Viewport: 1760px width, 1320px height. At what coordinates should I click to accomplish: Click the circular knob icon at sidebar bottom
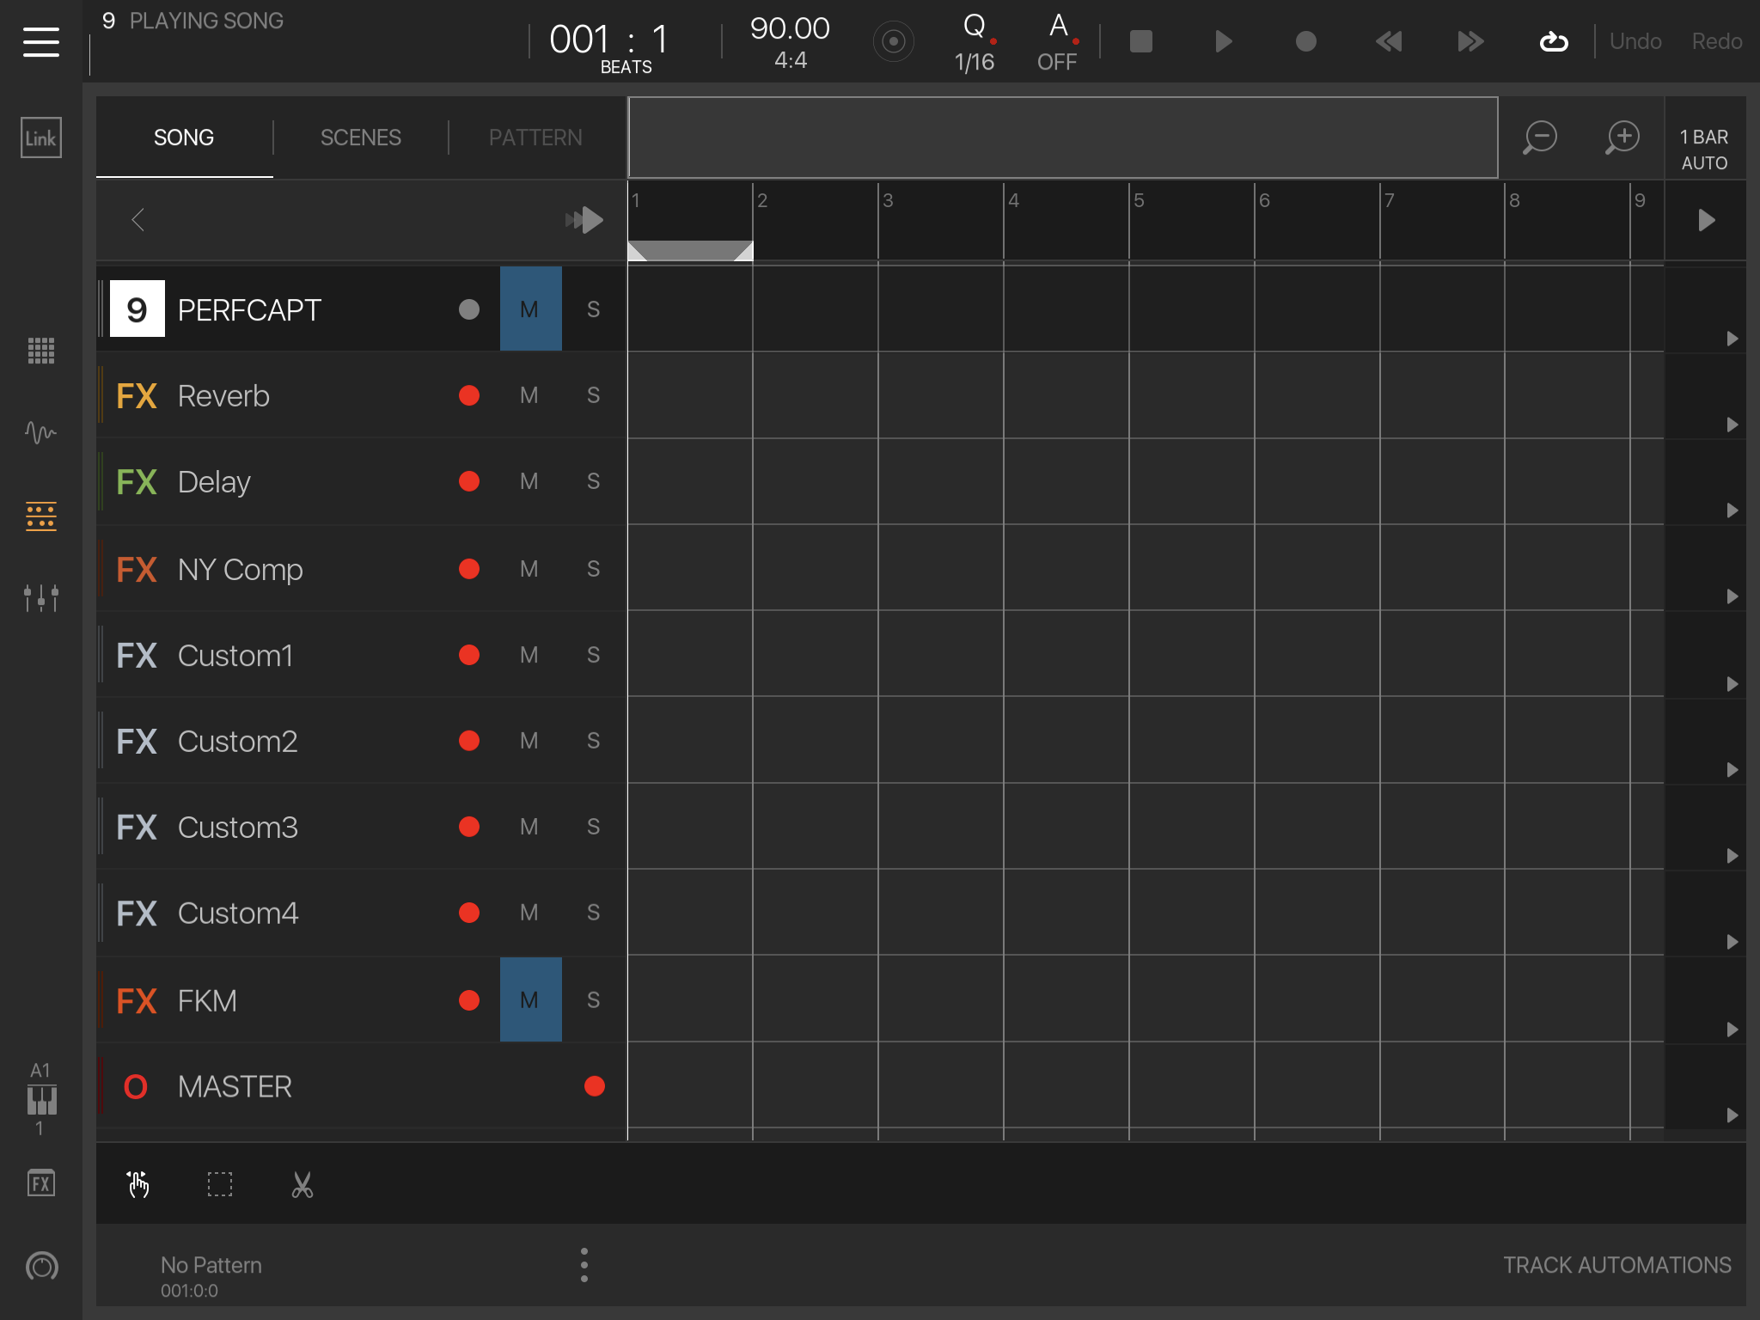pos(41,1266)
